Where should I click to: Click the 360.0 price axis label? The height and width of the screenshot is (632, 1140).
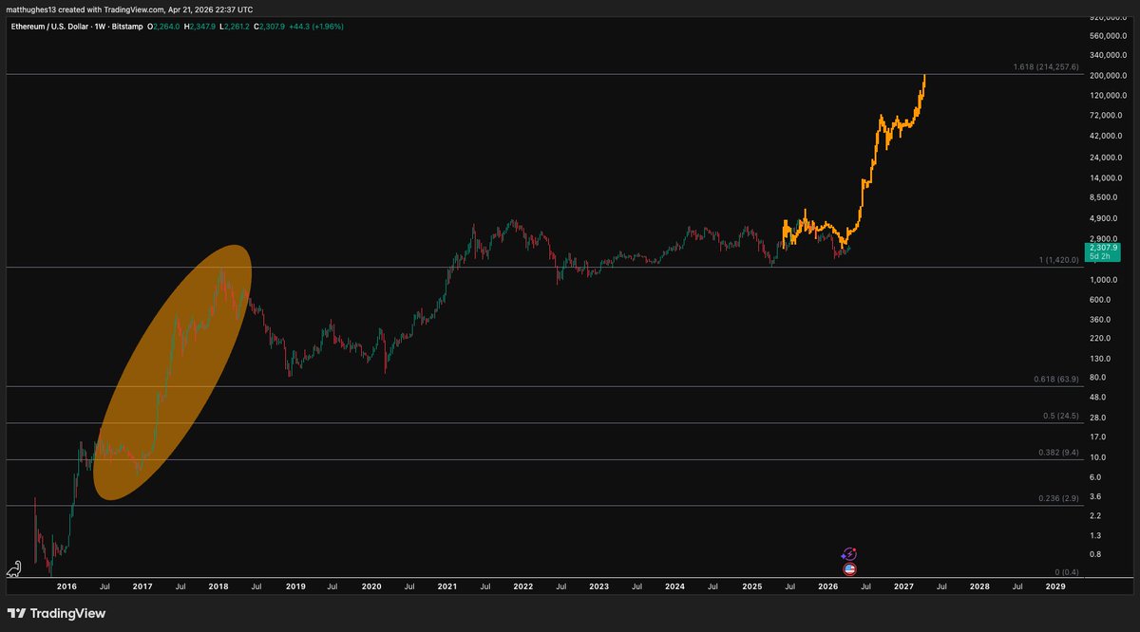1100,319
